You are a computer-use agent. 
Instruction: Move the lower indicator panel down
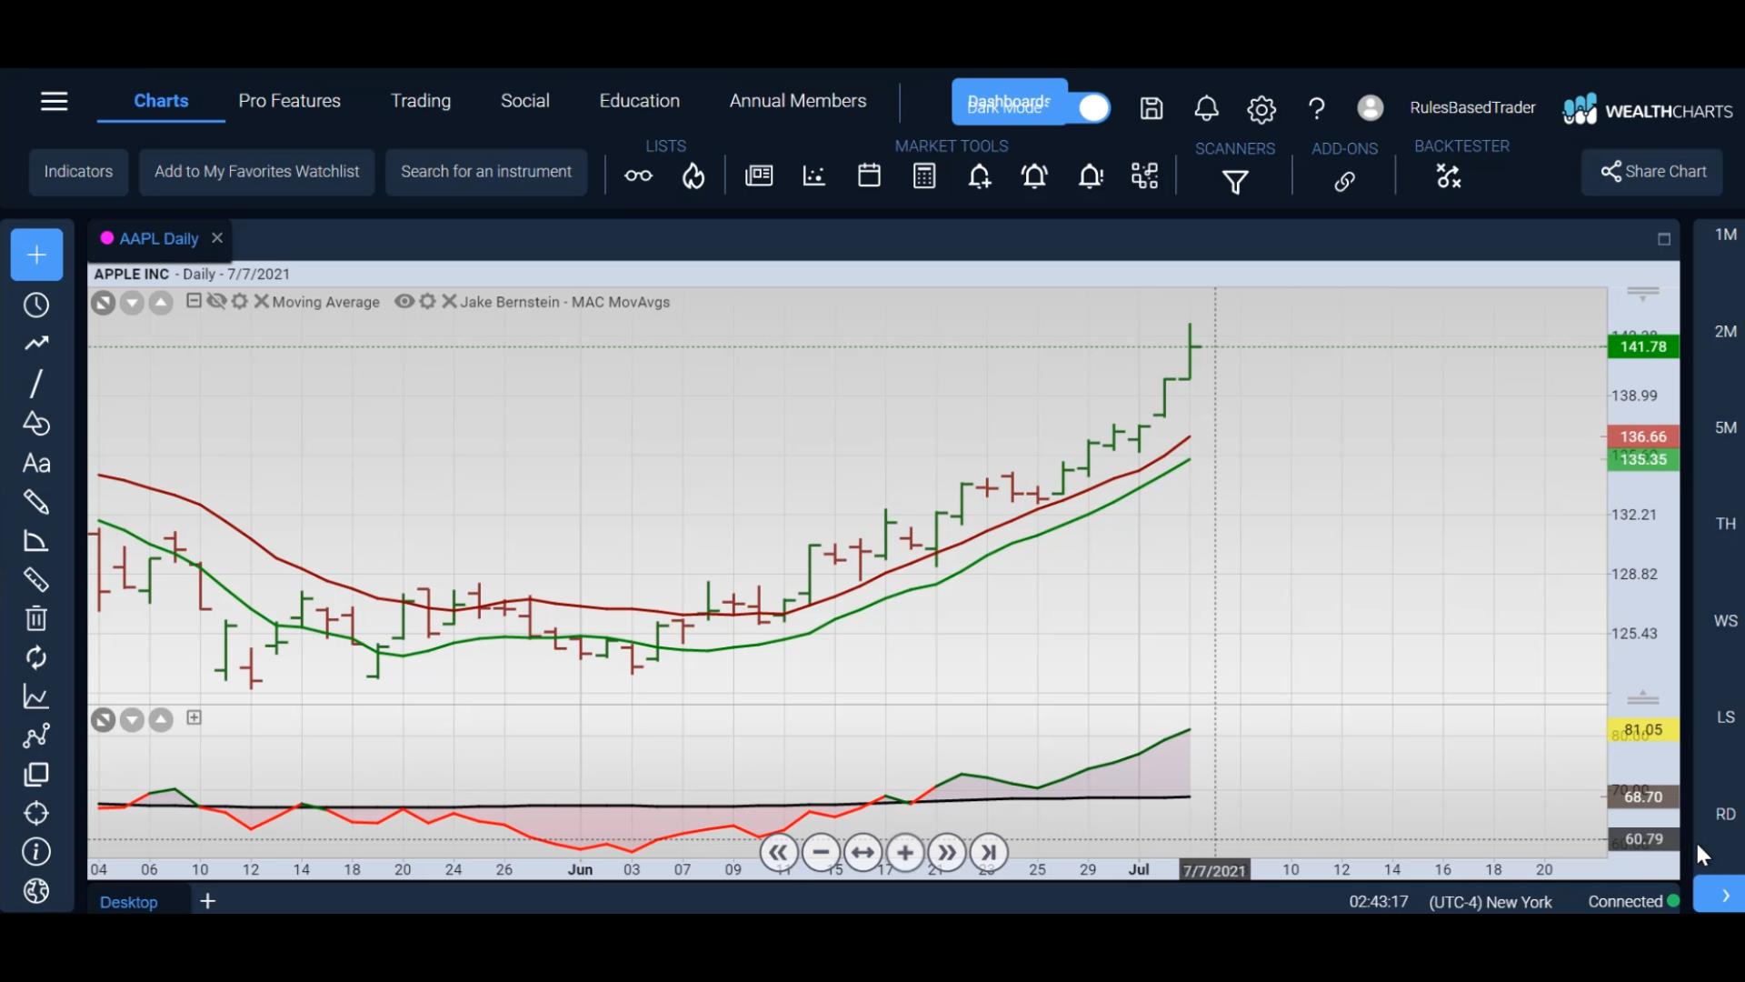(x=132, y=720)
